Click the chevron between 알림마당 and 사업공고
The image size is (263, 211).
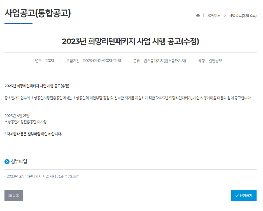tap(225, 16)
